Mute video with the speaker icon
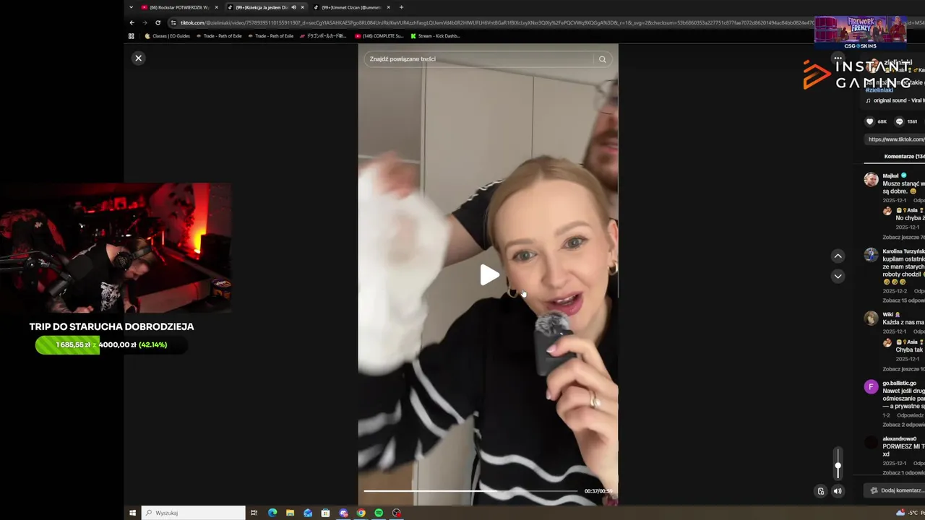This screenshot has height=520, width=925. click(x=838, y=491)
